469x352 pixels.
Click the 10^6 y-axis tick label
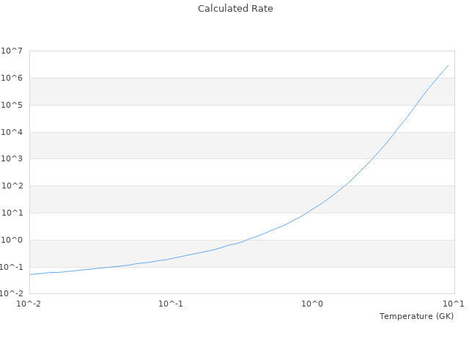(12, 78)
